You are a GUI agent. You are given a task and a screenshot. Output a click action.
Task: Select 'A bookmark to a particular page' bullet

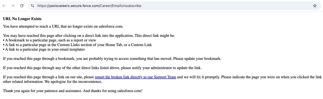50,40
